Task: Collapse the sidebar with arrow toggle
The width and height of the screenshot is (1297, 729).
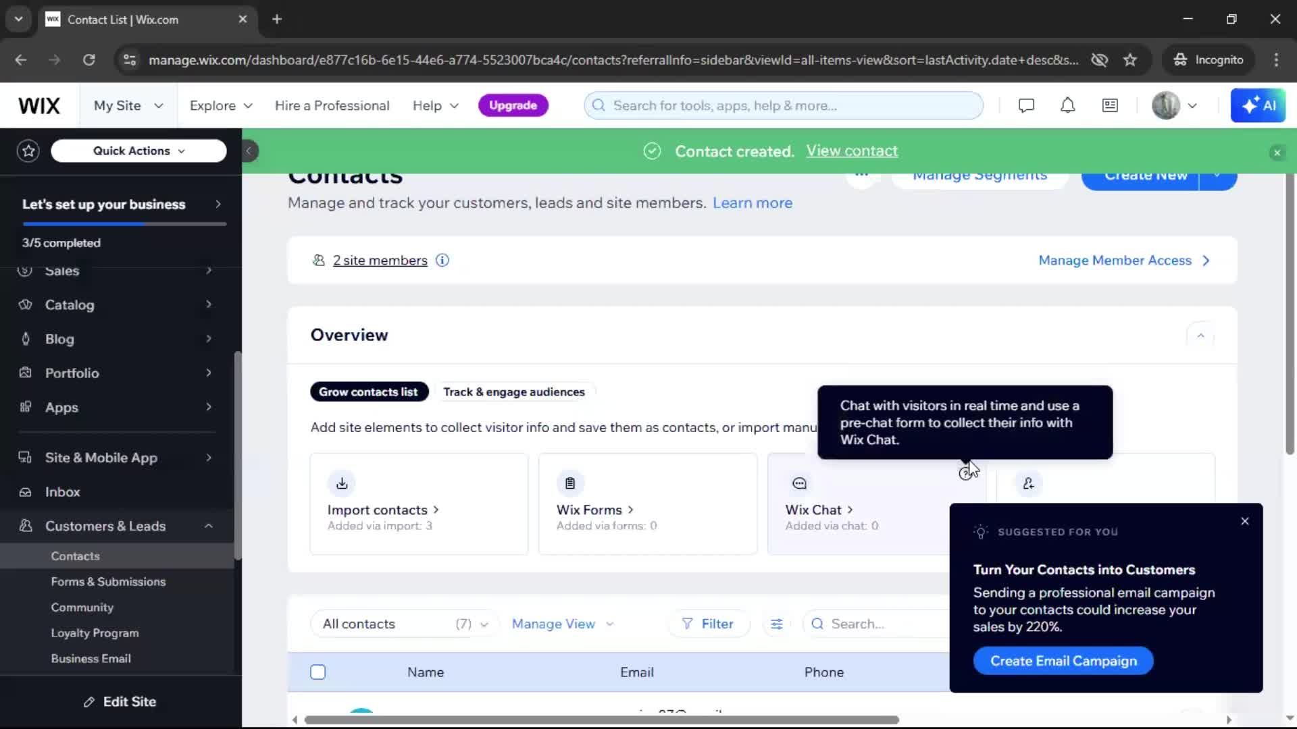Action: tap(249, 151)
